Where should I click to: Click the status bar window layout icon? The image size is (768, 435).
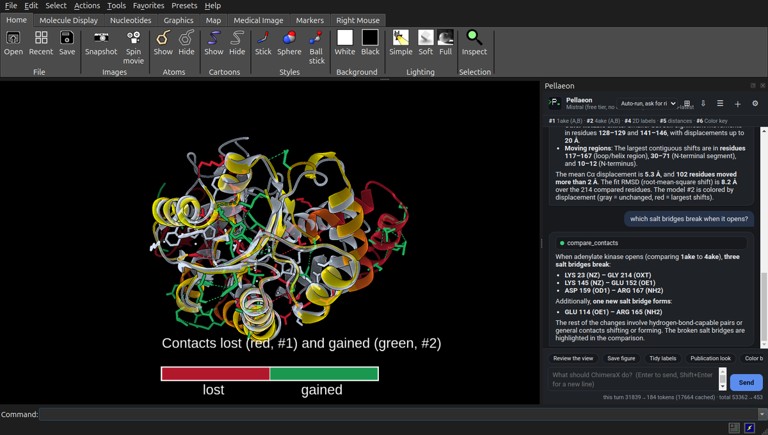[734, 428]
